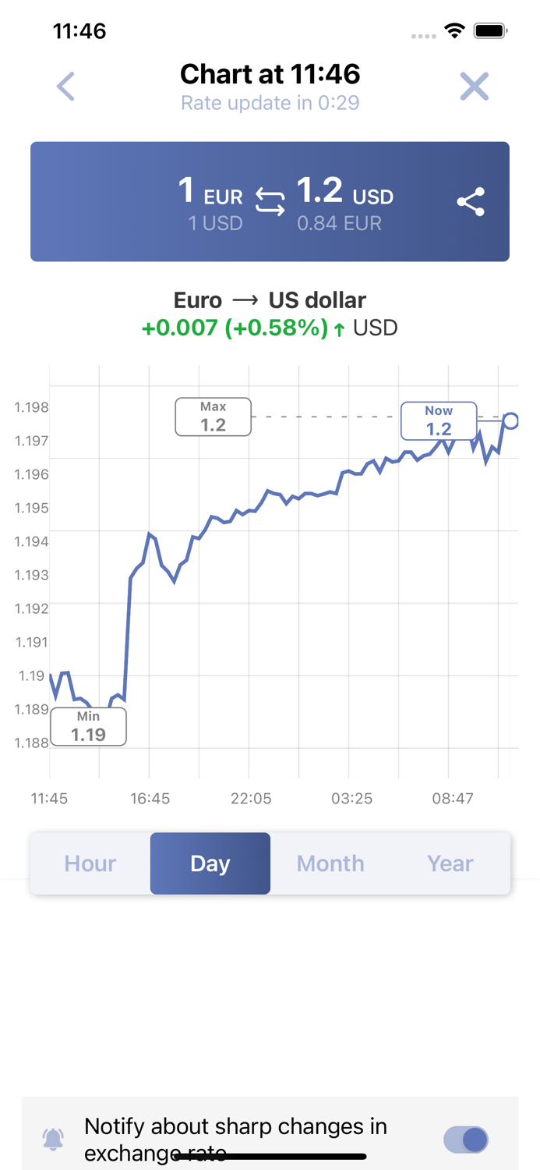
Task: Select the Day time range button
Action: (210, 863)
